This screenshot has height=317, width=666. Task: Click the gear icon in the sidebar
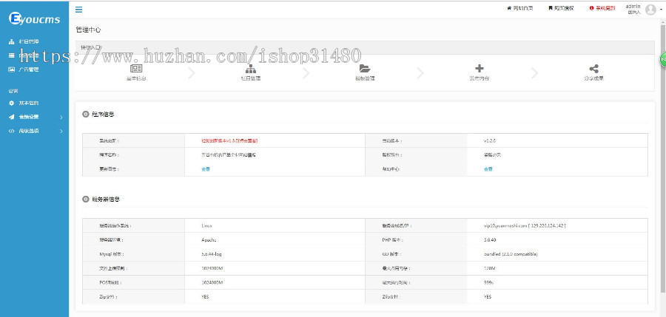coord(11,103)
